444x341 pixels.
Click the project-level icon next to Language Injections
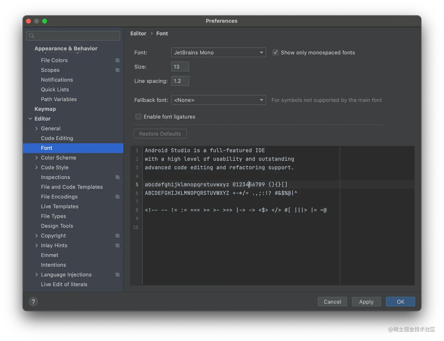117,275
